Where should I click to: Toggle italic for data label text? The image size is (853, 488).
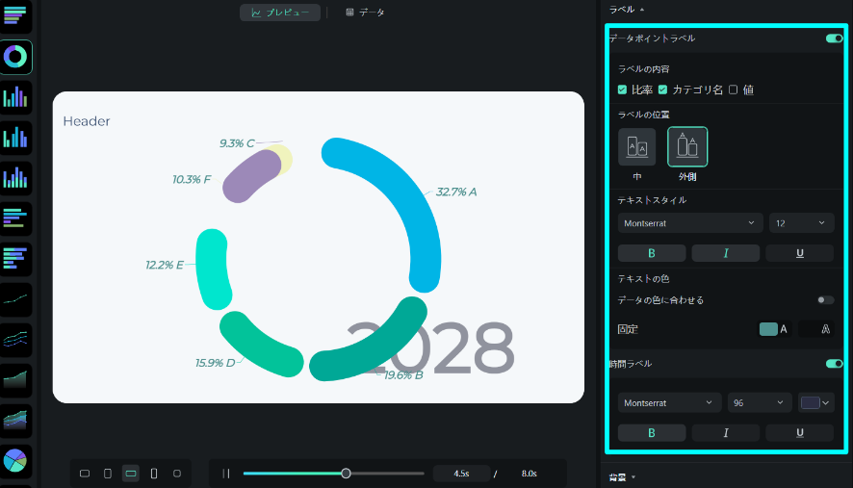tap(726, 253)
